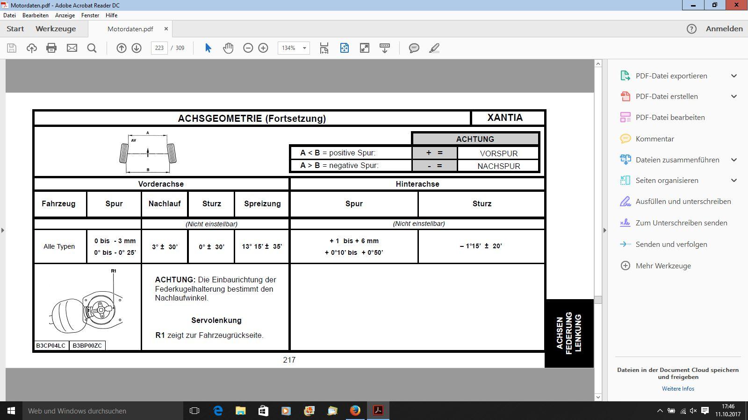
Task: Click the scrollbar down arrow
Action: [598, 397]
